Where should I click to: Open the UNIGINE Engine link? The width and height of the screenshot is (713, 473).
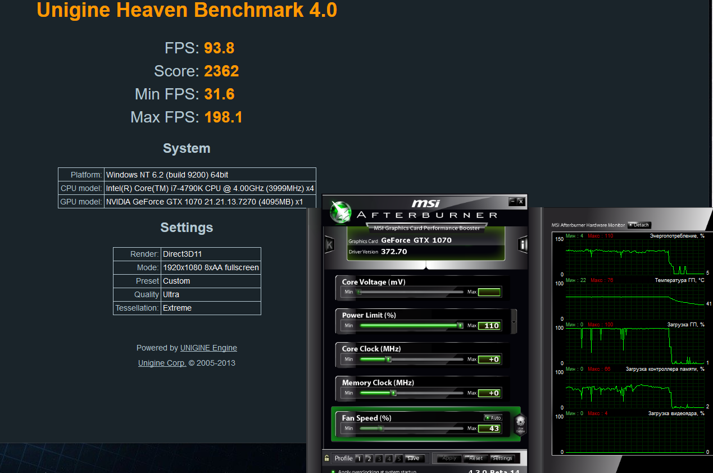coord(208,348)
